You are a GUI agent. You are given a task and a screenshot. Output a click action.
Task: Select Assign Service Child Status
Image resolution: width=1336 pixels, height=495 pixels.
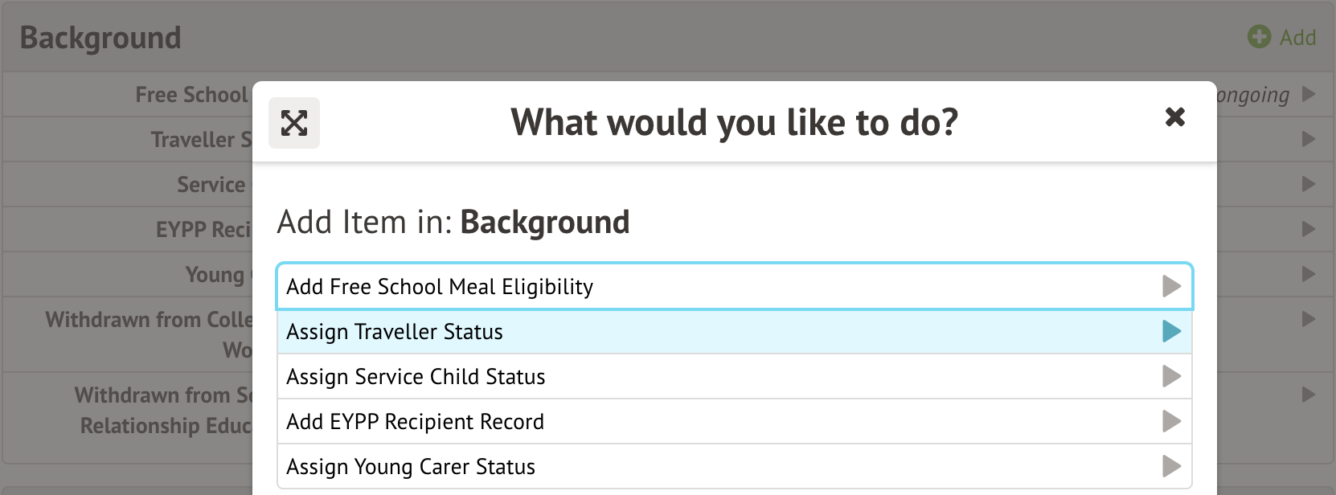tap(416, 377)
